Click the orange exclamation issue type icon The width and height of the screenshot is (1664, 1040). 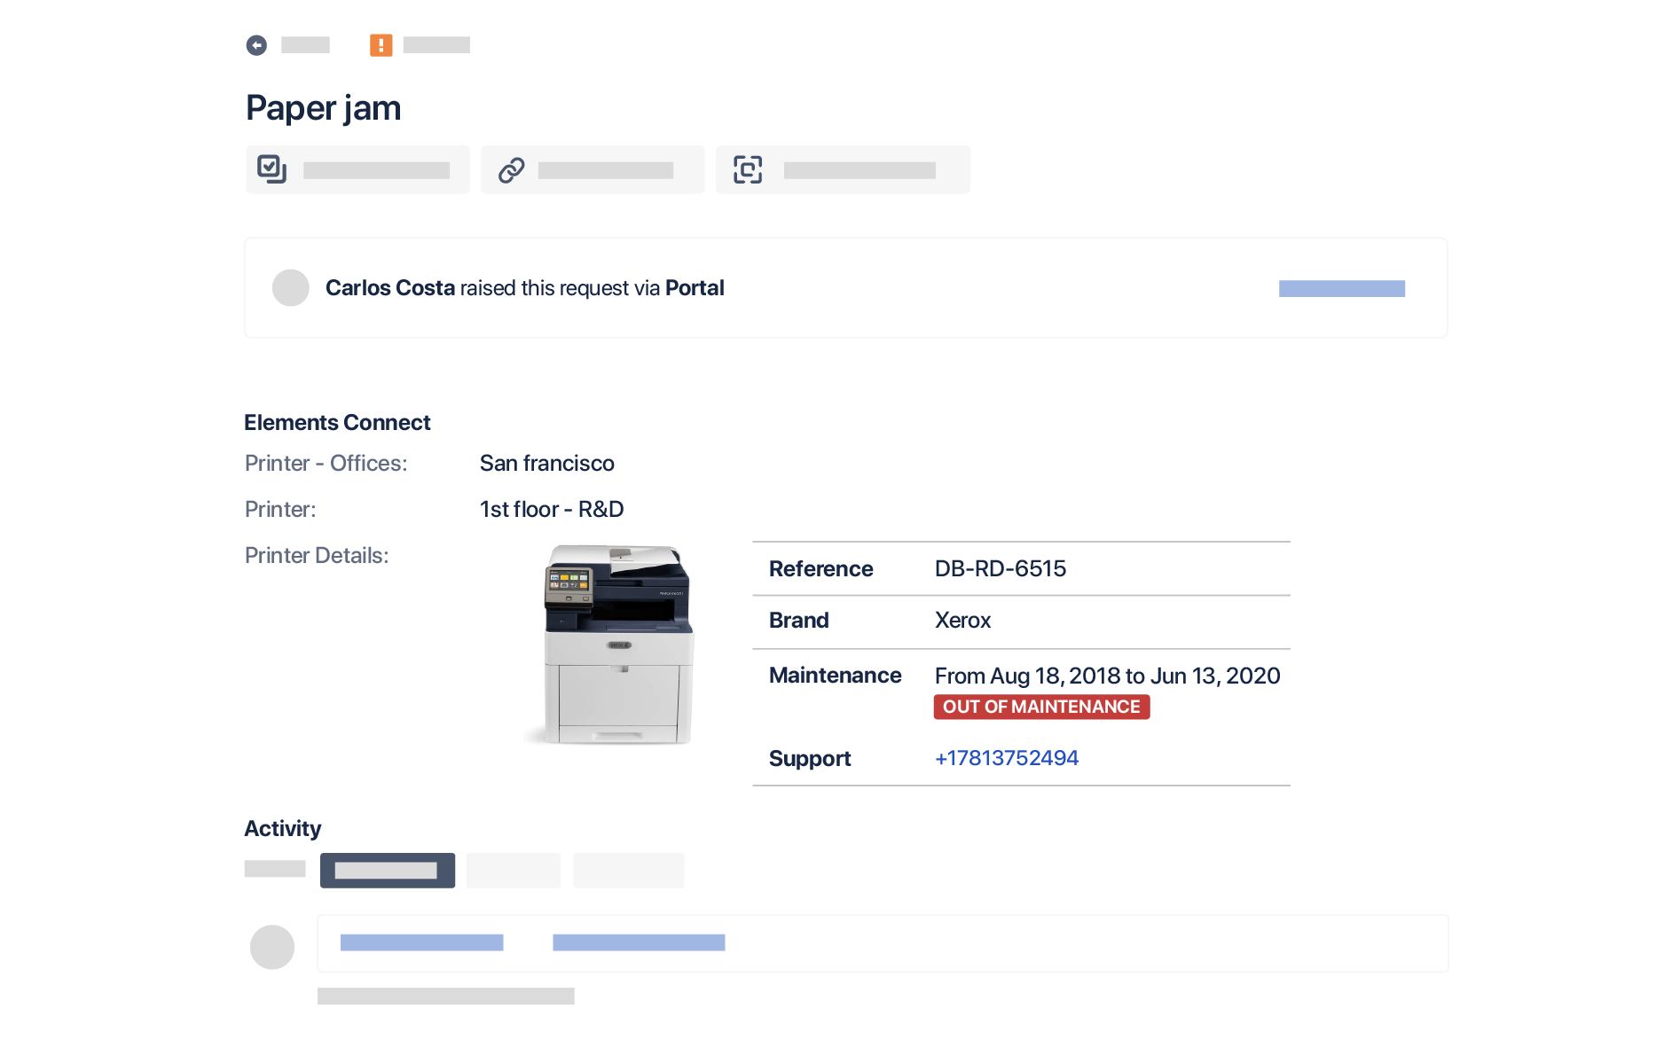pos(381,45)
